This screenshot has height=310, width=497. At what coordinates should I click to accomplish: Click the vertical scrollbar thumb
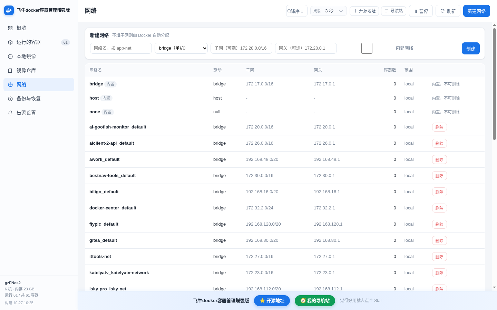coord(494,84)
